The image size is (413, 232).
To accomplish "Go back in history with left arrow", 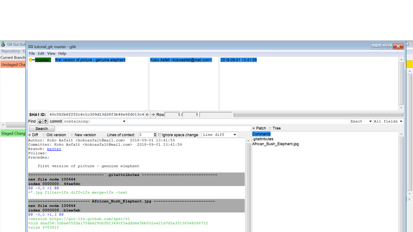I will point(147,114).
